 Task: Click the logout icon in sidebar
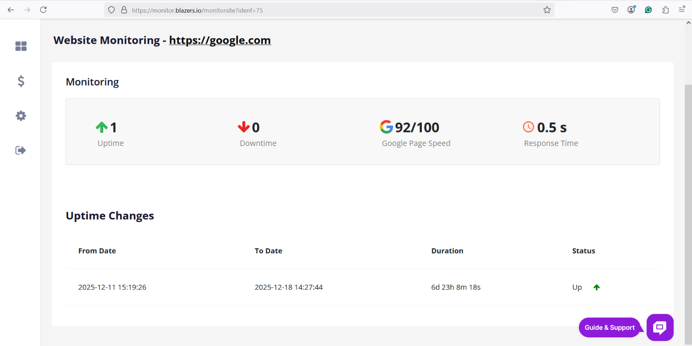coord(21,150)
